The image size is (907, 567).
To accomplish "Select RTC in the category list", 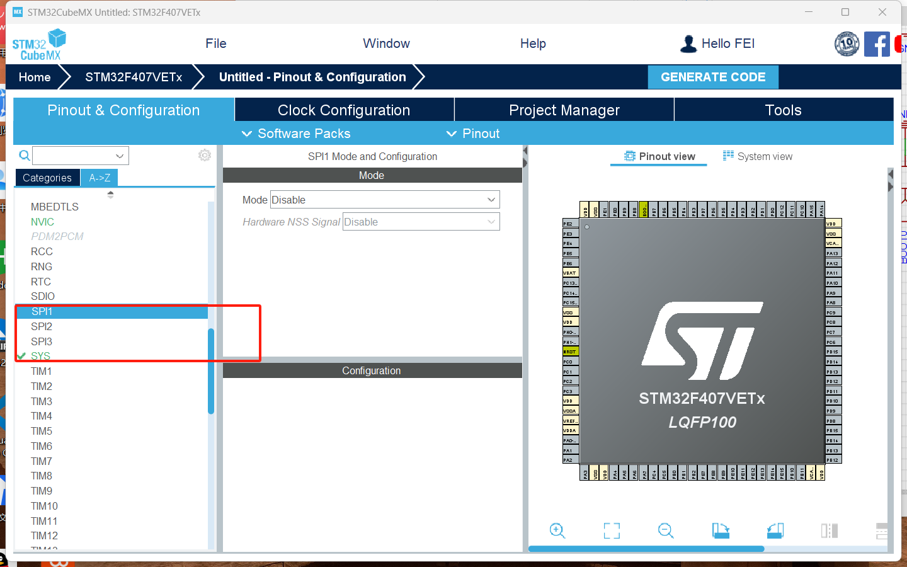I will (x=41, y=282).
